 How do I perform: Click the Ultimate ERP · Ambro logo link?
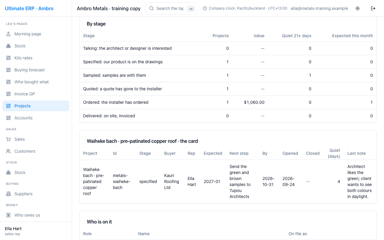tap(29, 8)
